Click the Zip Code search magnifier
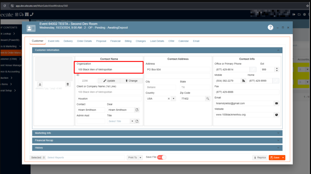This screenshot has width=311, height=174. point(208,98)
